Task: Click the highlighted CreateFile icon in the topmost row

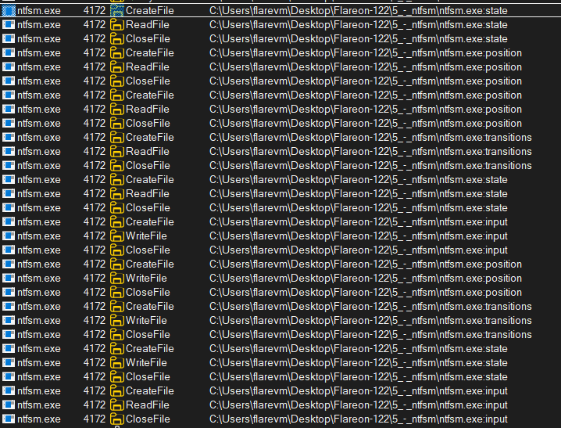Action: 117,11
